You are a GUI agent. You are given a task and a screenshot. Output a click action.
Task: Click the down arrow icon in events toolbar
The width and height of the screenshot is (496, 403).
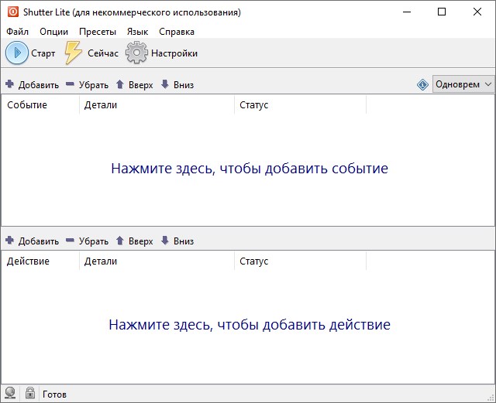click(165, 84)
